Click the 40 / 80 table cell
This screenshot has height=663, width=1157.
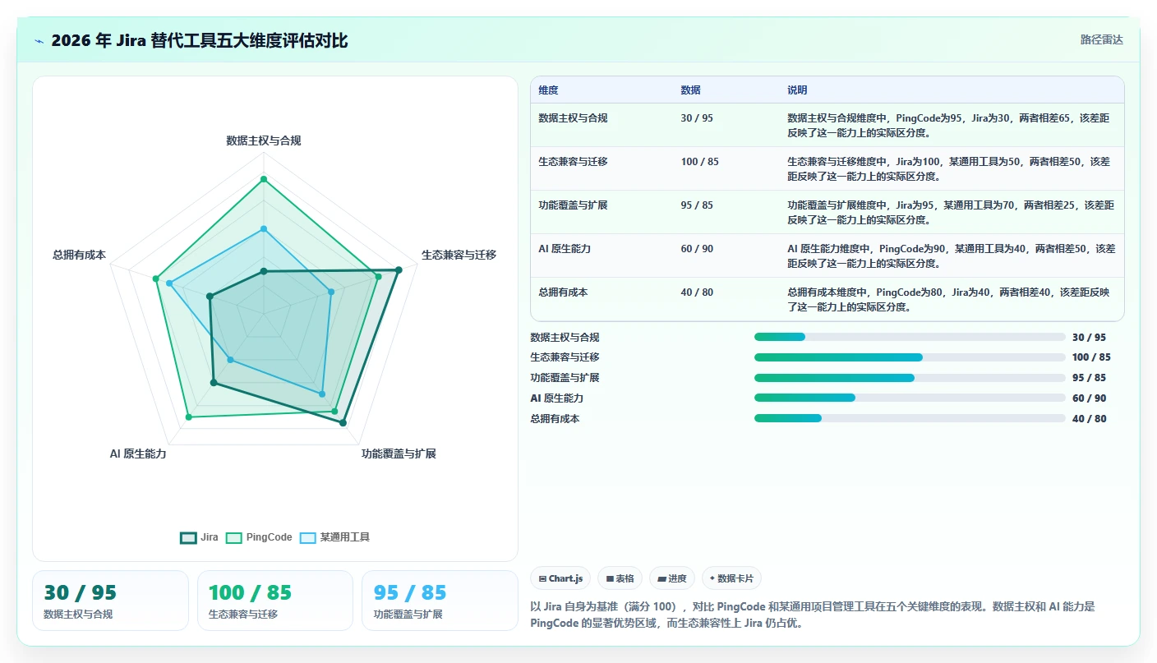697,292
